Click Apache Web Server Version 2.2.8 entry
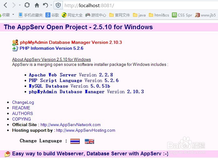 [x=71, y=75]
